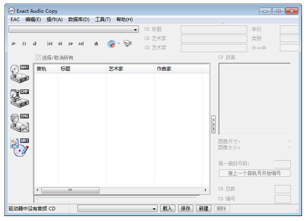The image size is (307, 221).
Task: Maximize the Exact Audio Copy window
Action: pos(278,11)
